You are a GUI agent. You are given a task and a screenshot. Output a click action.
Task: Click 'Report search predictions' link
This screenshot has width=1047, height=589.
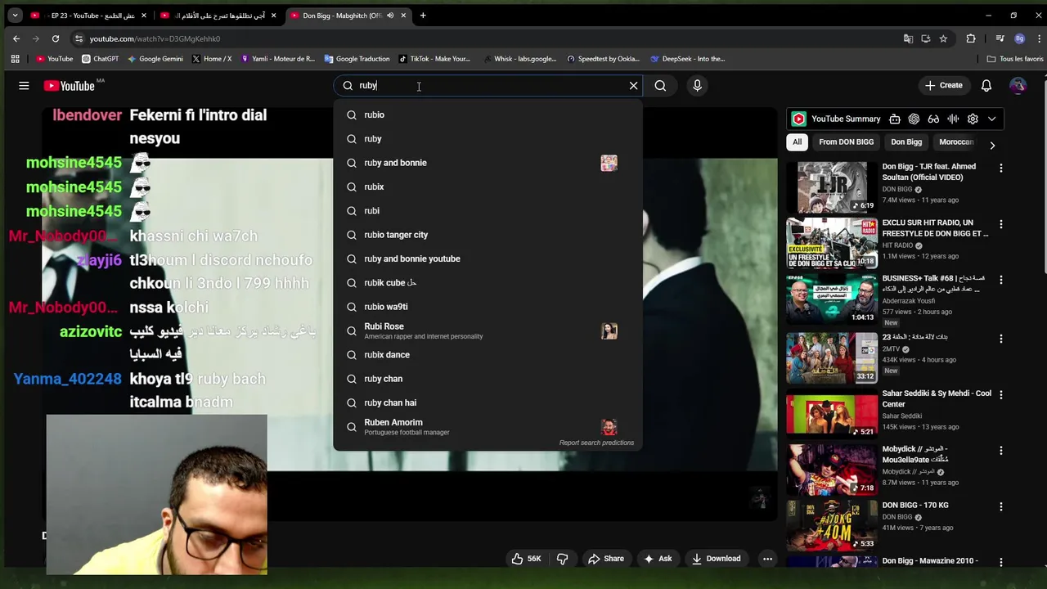(596, 443)
